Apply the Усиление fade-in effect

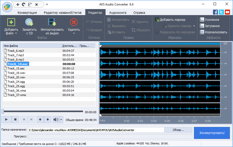[210, 20]
